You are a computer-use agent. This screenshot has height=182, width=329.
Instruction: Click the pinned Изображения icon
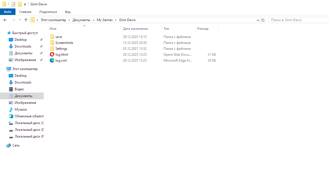click(x=11, y=60)
